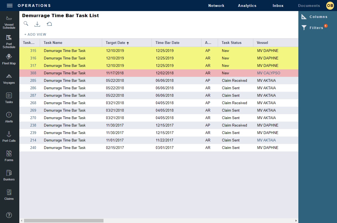Click the search icon above the task list
The height and width of the screenshot is (223, 337).
[26, 24]
